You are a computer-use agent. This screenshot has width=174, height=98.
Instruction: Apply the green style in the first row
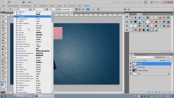[x=168, y=17]
